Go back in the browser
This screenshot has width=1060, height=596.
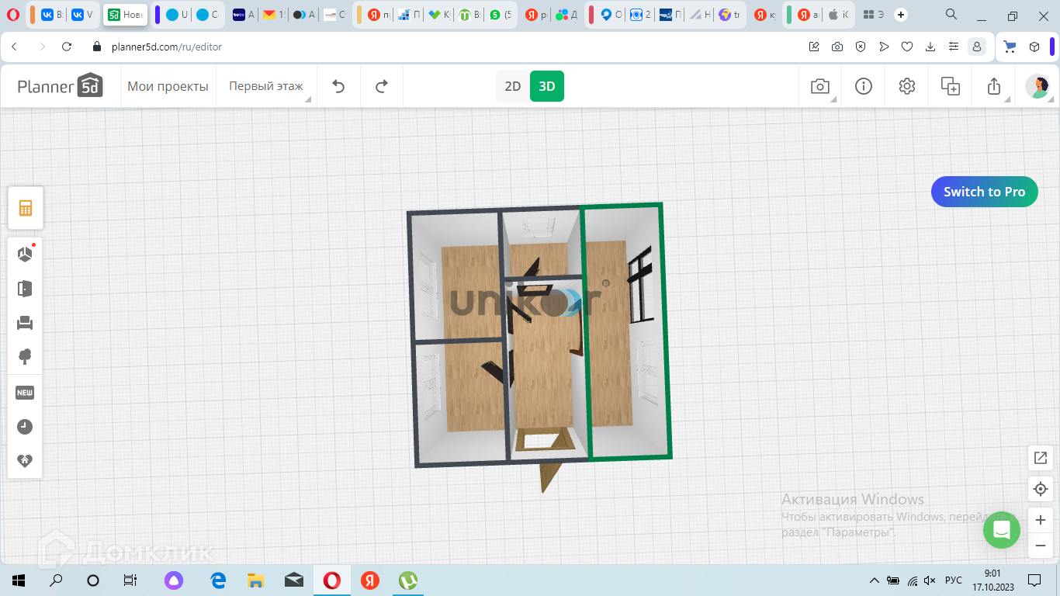point(15,47)
